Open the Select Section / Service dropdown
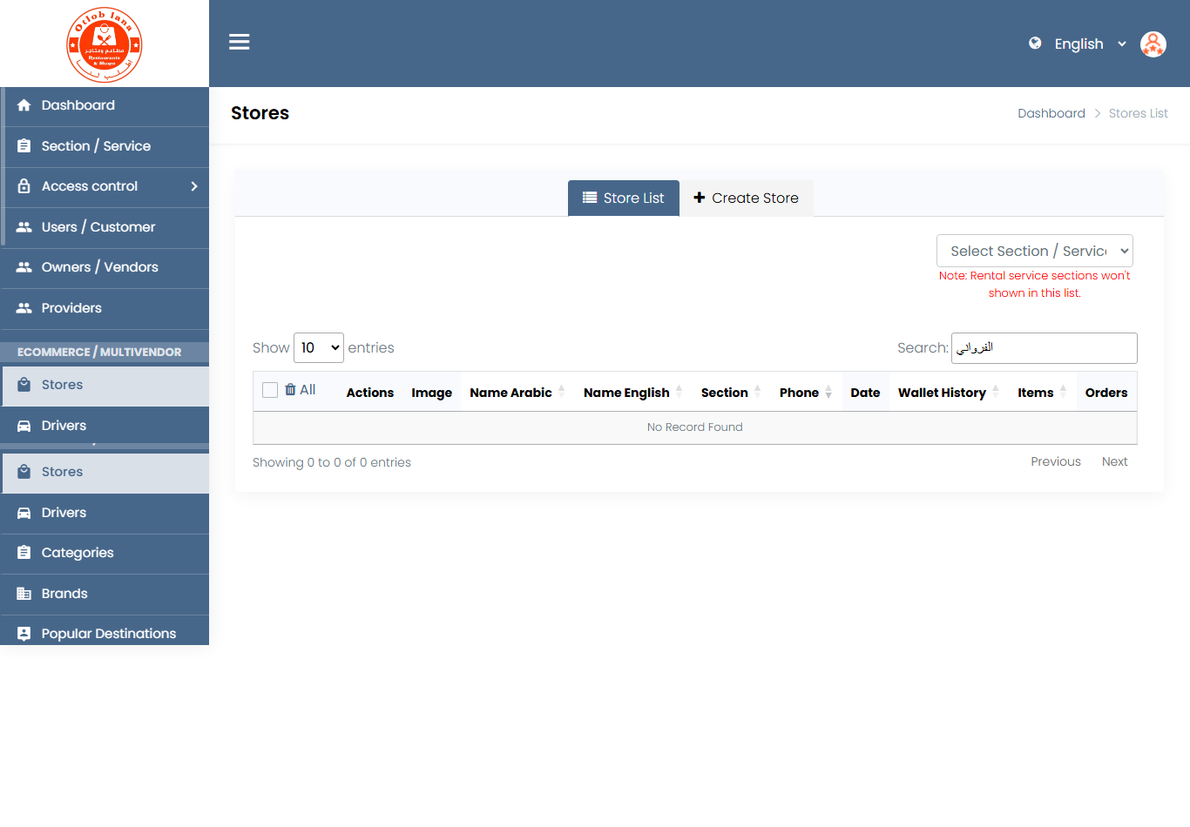The image size is (1190, 827). (x=1034, y=251)
